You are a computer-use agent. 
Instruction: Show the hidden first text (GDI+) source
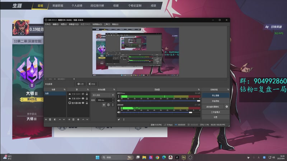(83, 94)
